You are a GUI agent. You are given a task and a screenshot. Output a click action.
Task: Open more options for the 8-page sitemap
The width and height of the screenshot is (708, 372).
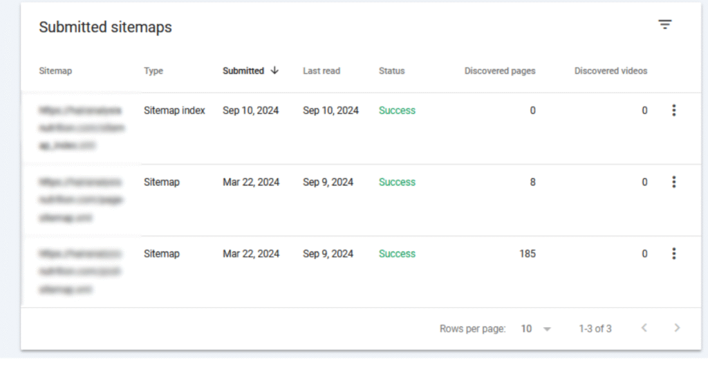click(673, 182)
